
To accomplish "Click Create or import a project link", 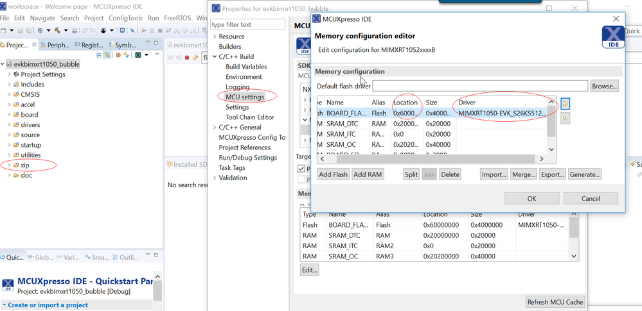I will point(48,305).
